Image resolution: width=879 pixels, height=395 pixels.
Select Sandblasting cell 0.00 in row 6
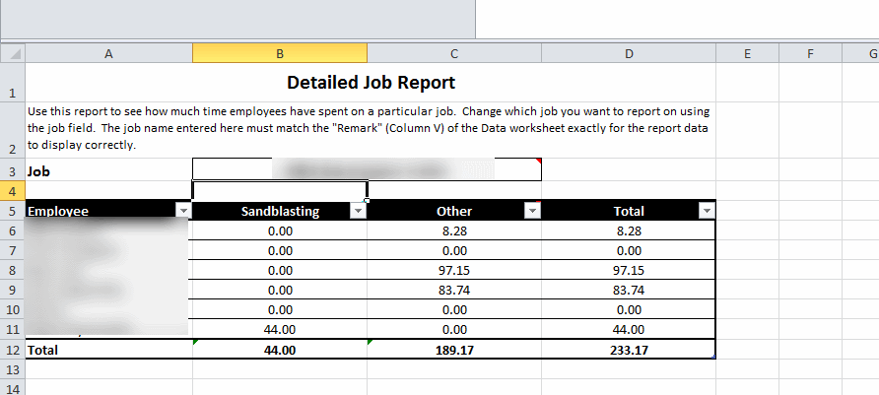pos(280,230)
